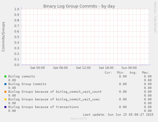Screen dimensions: 158x122
Task: Click the 'Min:' column header
Action: click(121, 73)
